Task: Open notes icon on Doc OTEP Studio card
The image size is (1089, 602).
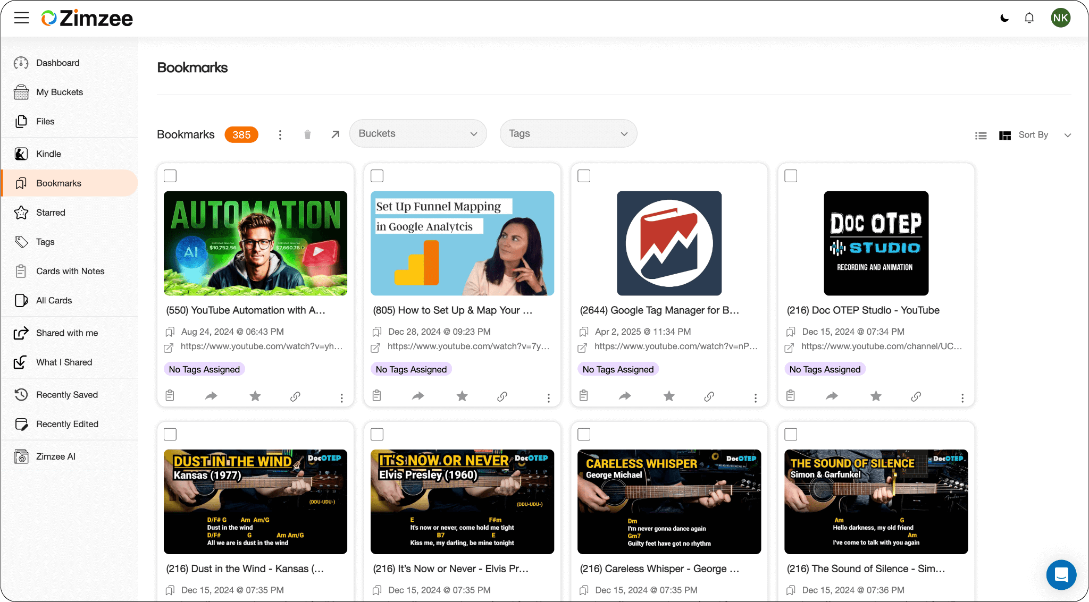Action: (791, 396)
